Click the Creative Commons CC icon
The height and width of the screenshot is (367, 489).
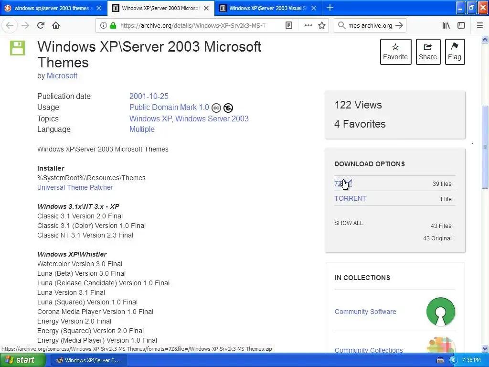tap(216, 108)
